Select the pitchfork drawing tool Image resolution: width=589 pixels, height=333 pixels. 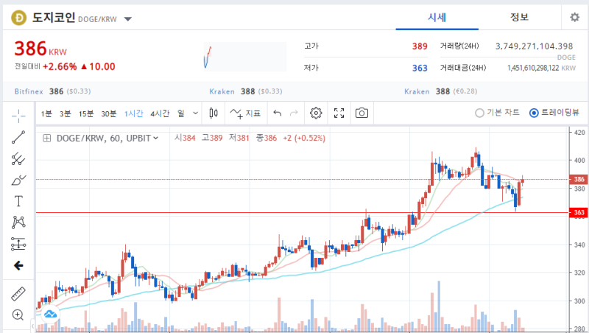(18, 159)
